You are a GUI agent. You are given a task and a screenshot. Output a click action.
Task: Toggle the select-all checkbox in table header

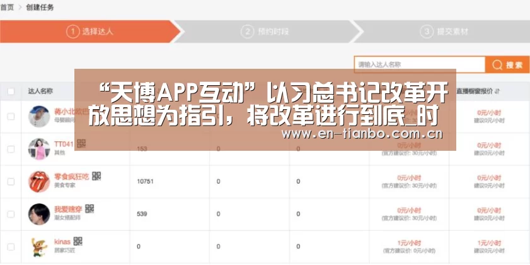point(11,91)
